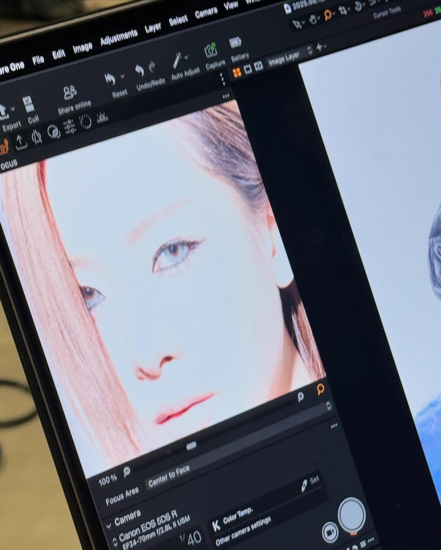Viewport: 441px width, 550px height.
Task: Adjust the focus zoom slider handle
Action: tap(191, 445)
